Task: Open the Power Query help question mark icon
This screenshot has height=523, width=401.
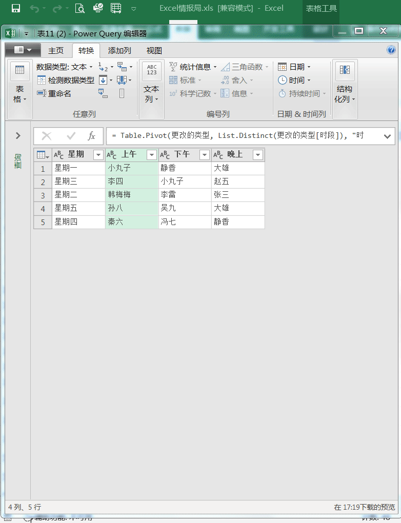Action: pos(391,50)
